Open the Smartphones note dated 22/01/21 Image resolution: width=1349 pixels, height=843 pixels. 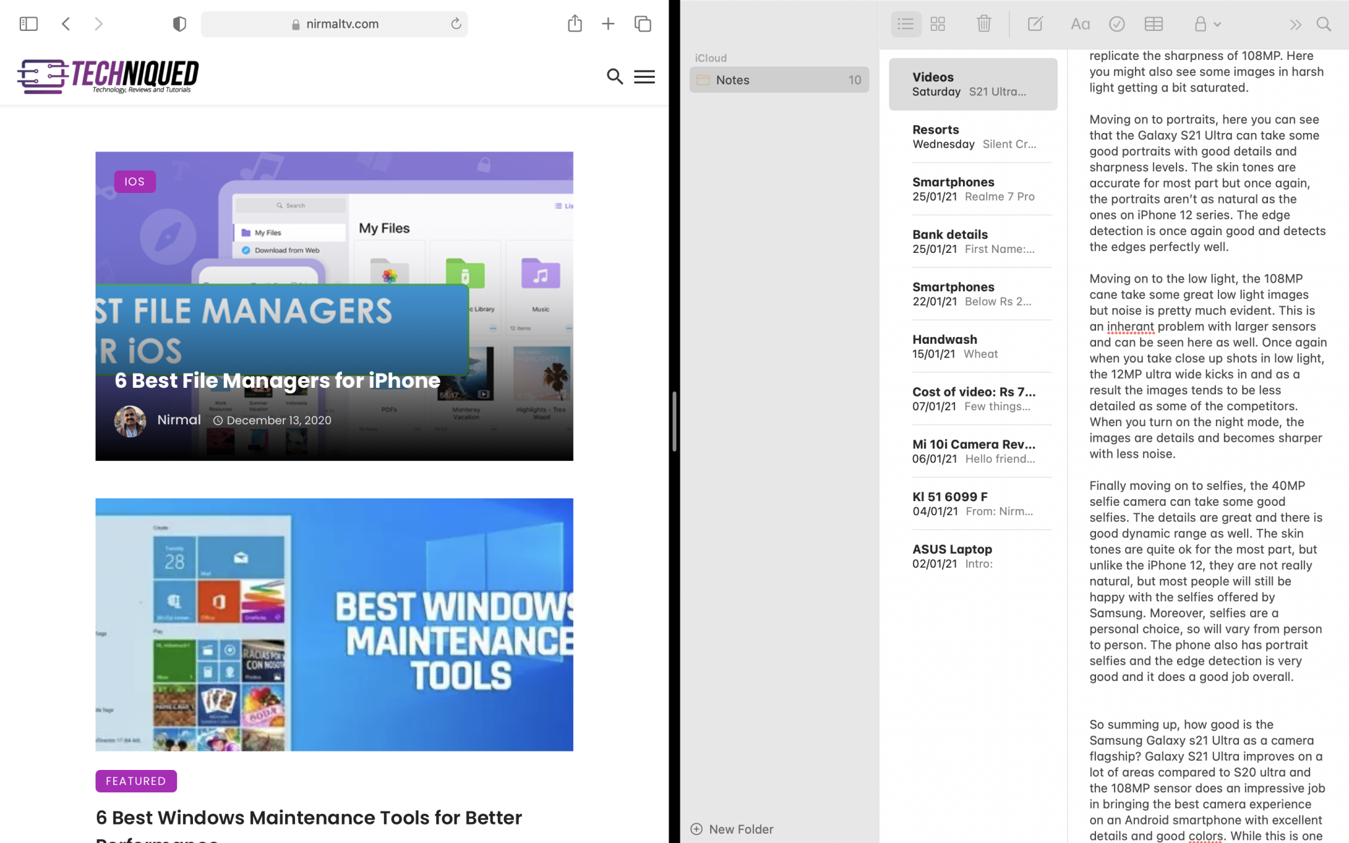point(973,294)
